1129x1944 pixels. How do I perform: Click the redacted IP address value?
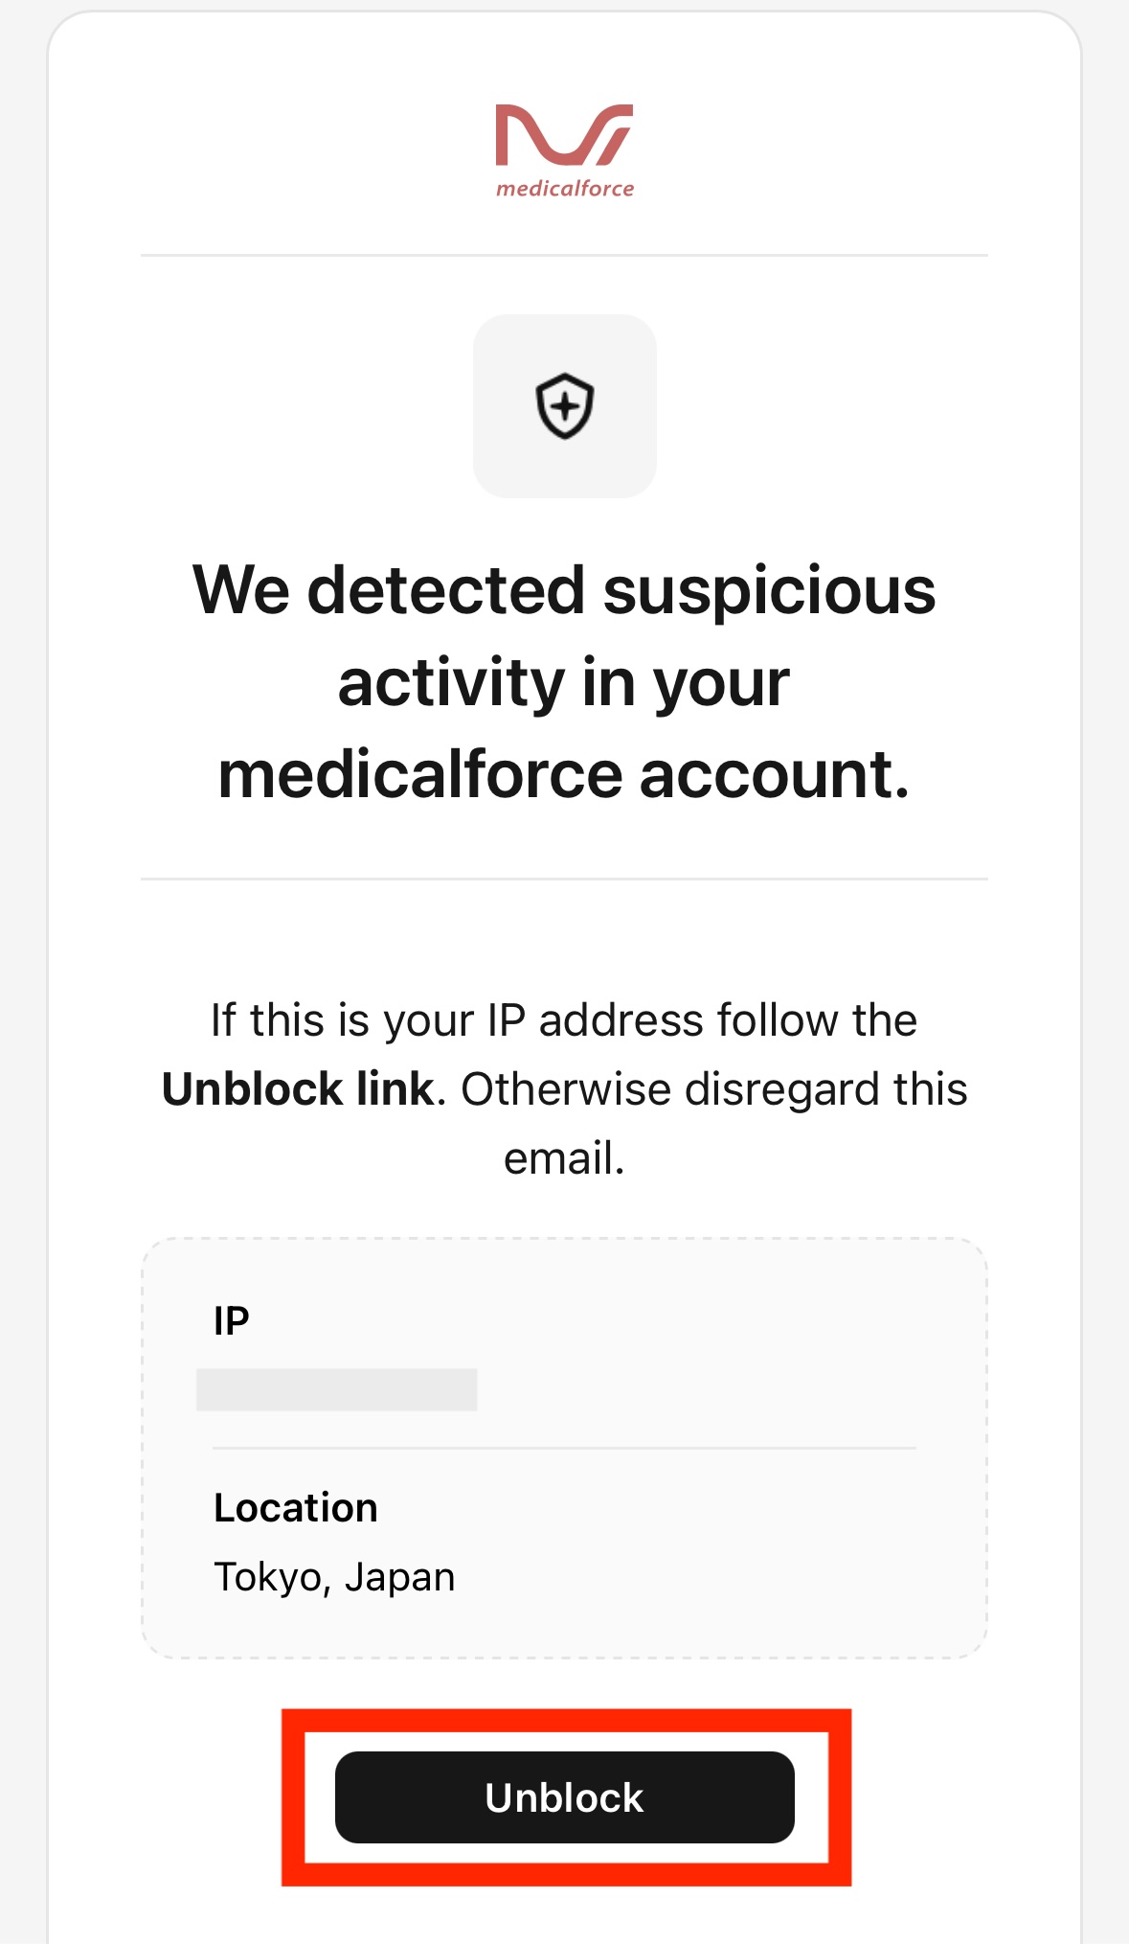click(x=336, y=1389)
